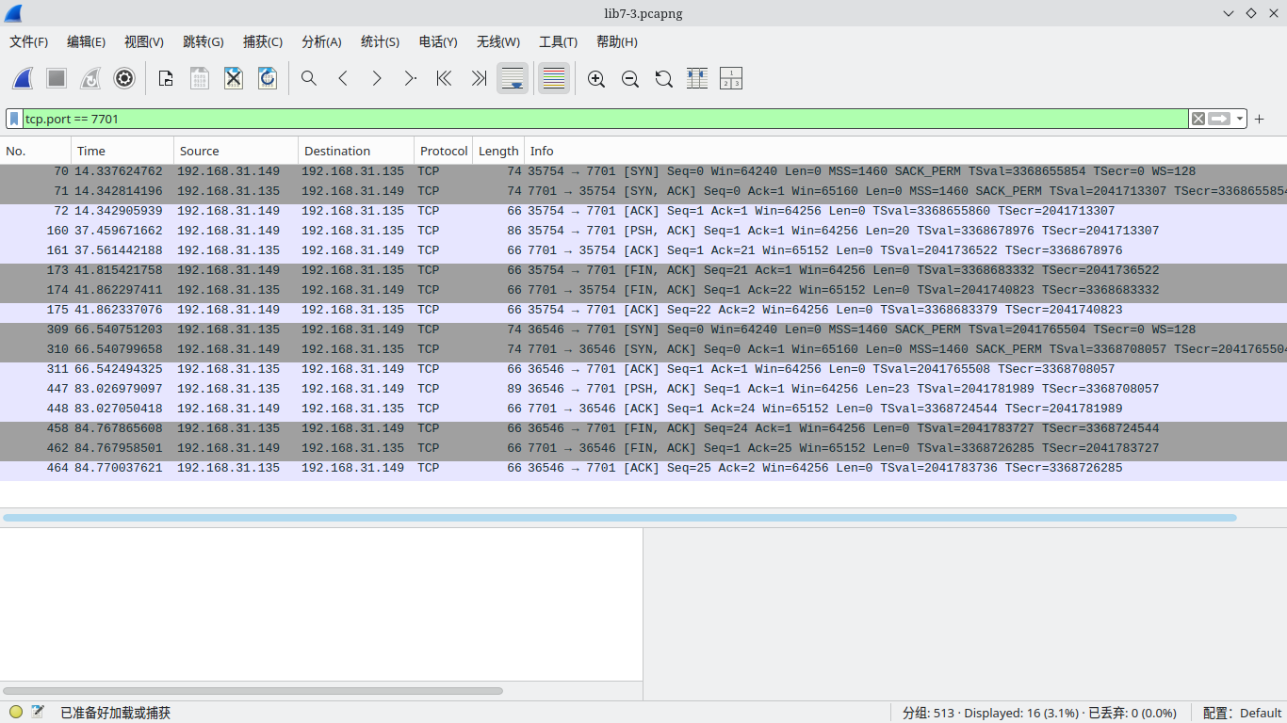Toggle packet list colorization
Image resolution: width=1287 pixels, height=723 pixels.
pyautogui.click(x=554, y=79)
